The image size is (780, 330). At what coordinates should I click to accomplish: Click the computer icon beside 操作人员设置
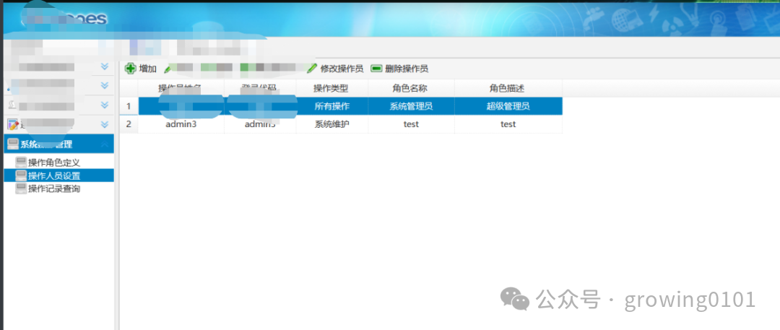pyautogui.click(x=21, y=175)
